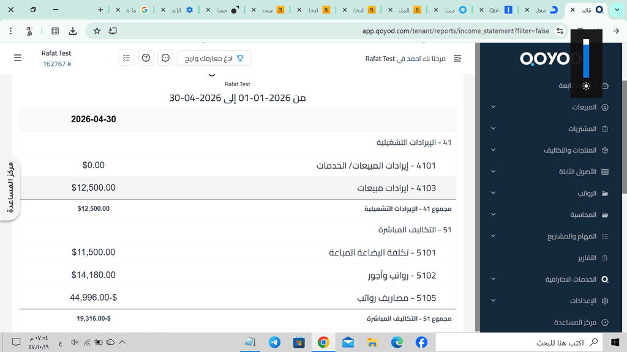627x352 pixels.
Task: Expand the الأصول الثابتة chevron
Action: point(493,172)
